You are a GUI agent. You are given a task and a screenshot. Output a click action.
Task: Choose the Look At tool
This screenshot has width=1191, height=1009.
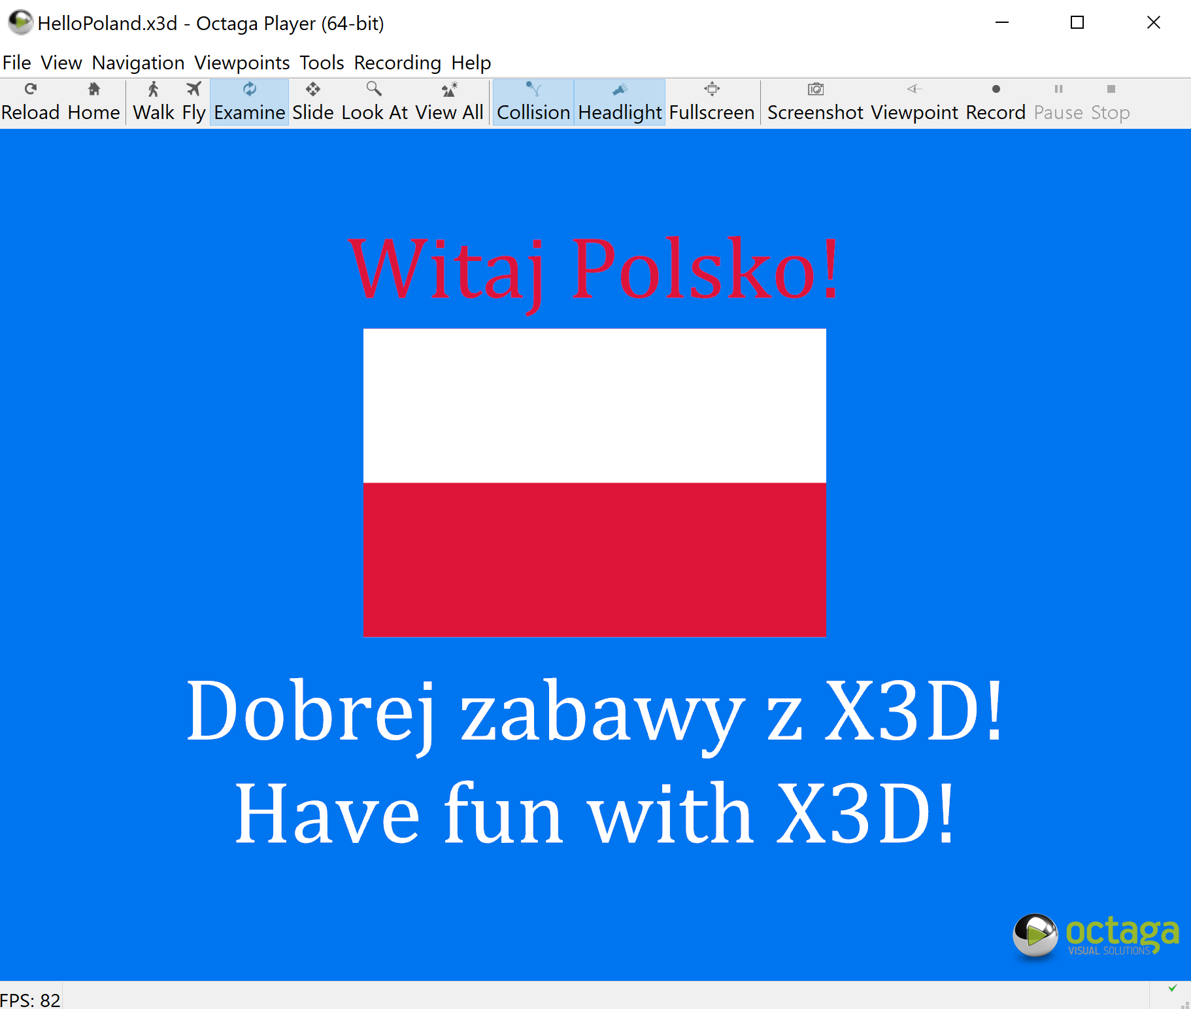[374, 102]
